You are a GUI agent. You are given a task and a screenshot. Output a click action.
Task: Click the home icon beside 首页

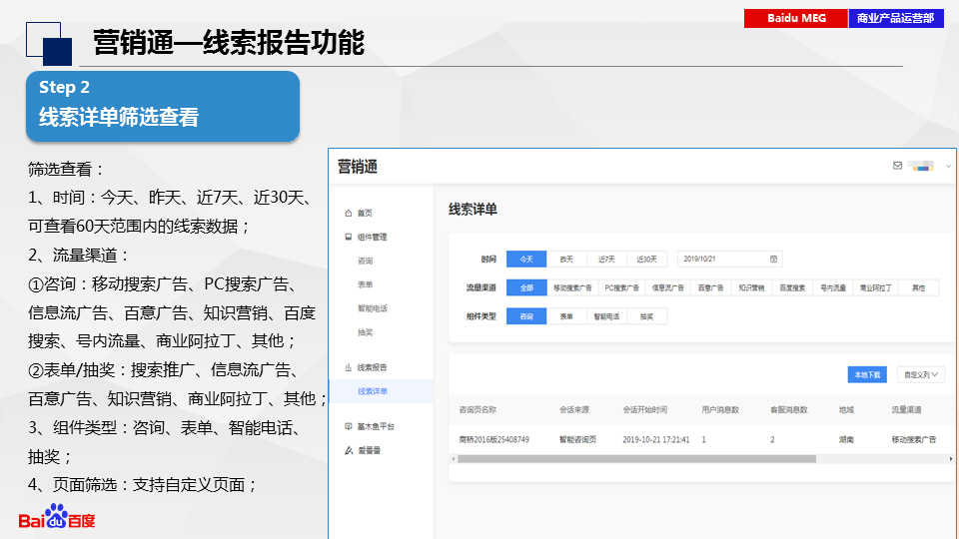348,214
